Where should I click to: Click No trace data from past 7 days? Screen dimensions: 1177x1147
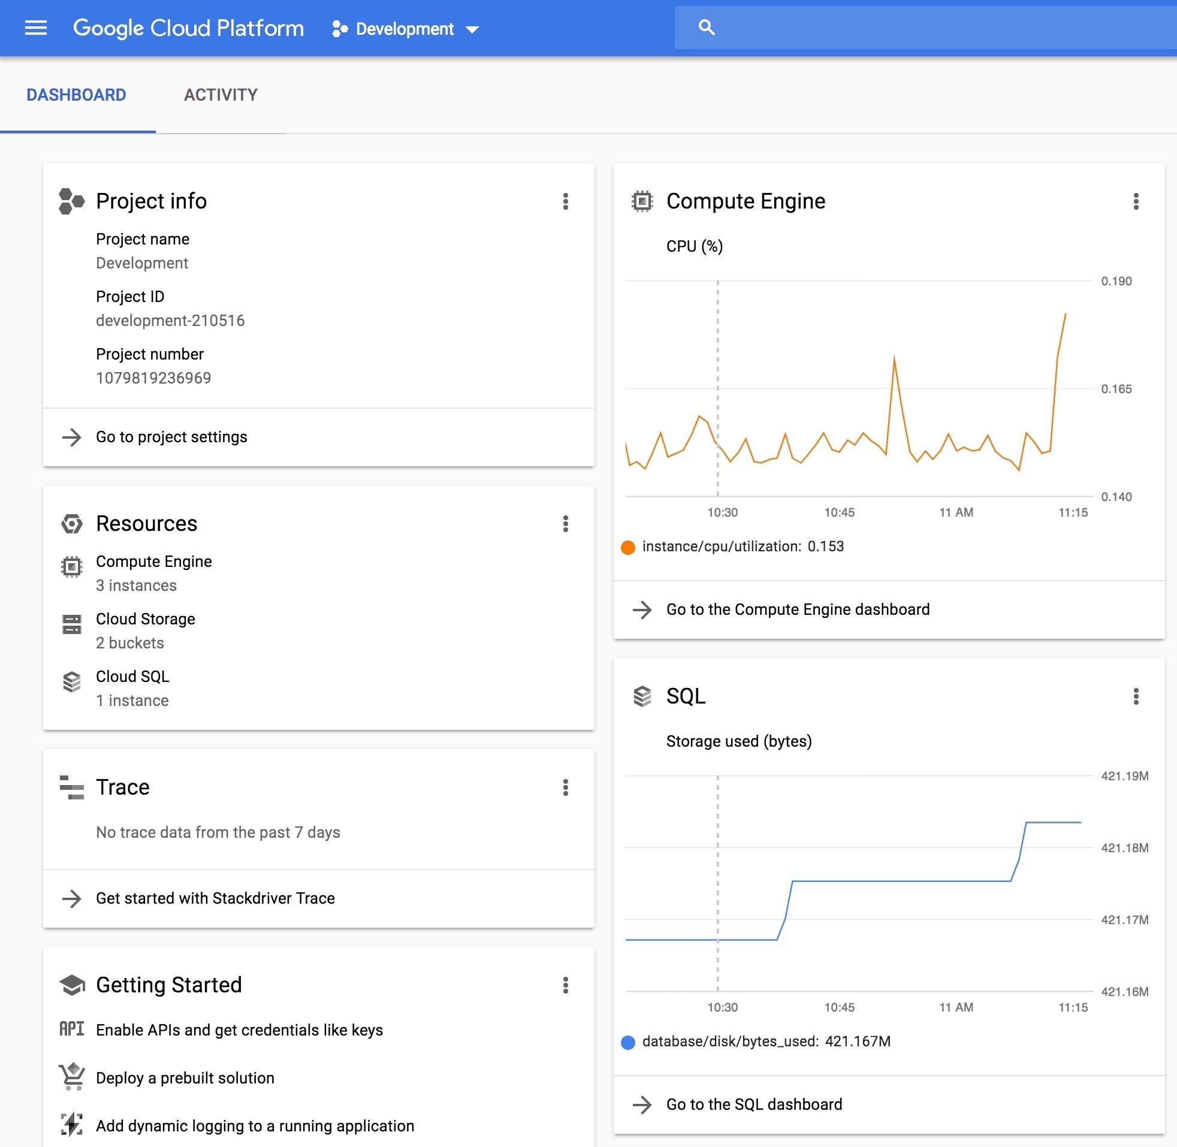218,832
